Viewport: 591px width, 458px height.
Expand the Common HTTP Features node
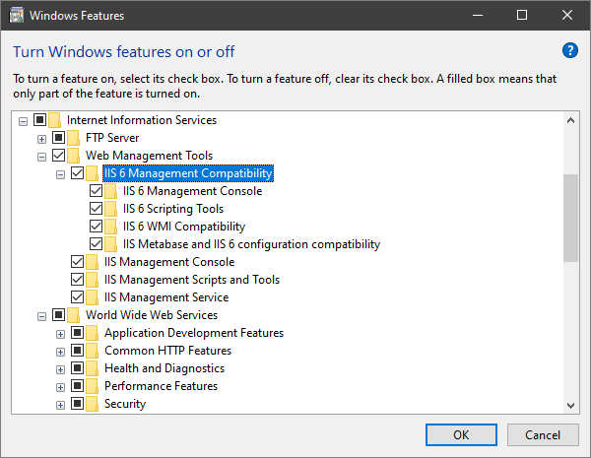point(60,352)
